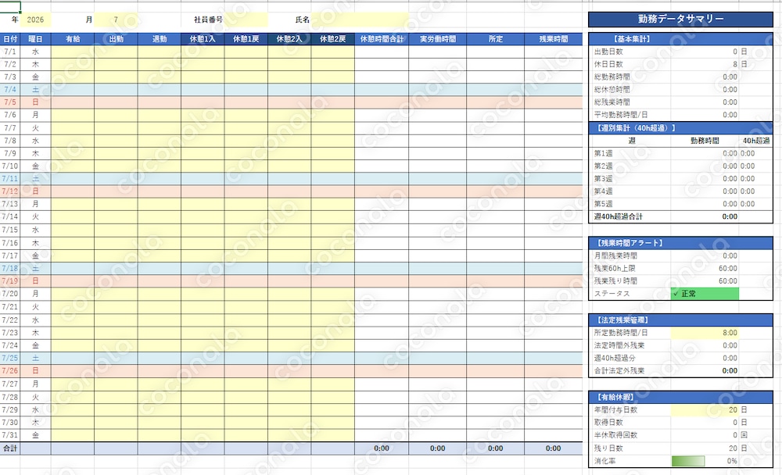Click the 休憩1戻 column header
Screen dimensions: 782x475
(246, 39)
